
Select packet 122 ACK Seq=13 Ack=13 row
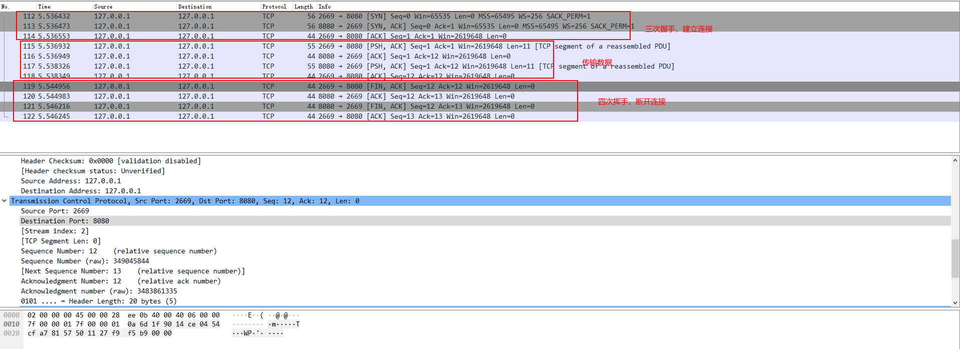click(479, 116)
